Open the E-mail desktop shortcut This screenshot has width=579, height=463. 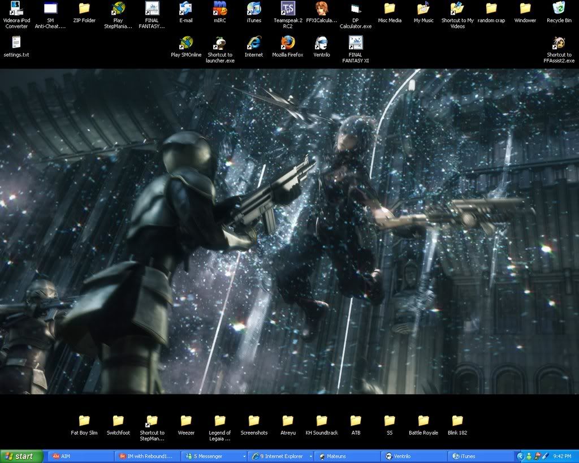point(185,9)
